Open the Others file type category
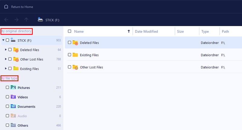 (x=23, y=125)
